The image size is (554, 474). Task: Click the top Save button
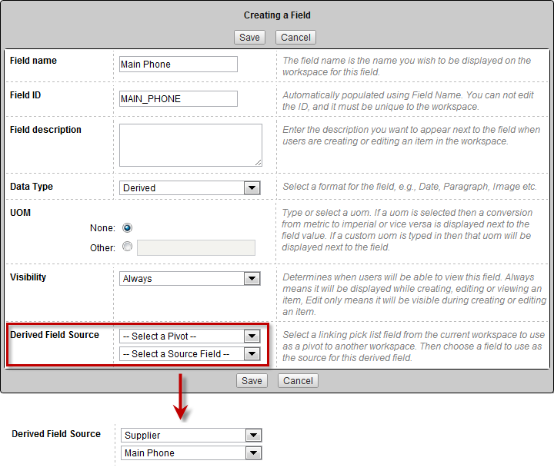pyautogui.click(x=249, y=38)
